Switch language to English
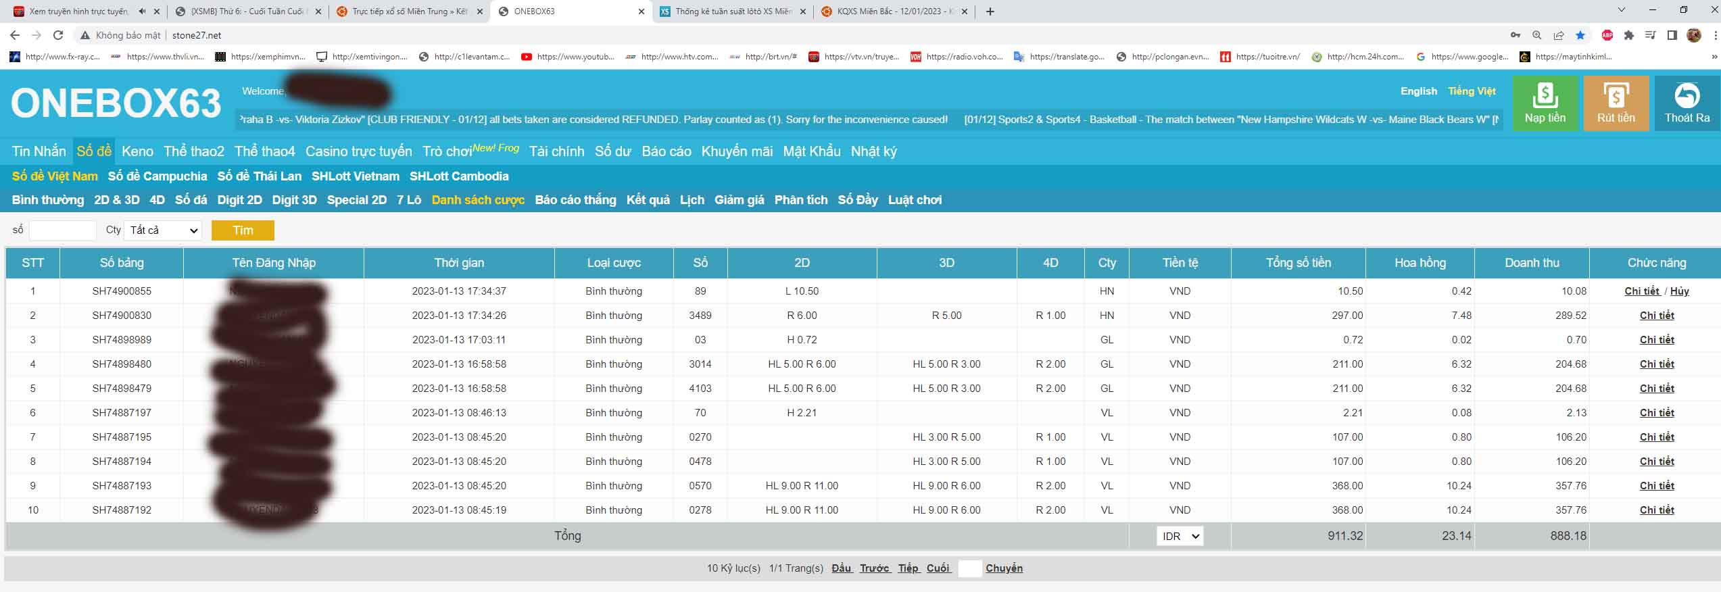Screen dimensions: 1721x592 coord(1418,91)
